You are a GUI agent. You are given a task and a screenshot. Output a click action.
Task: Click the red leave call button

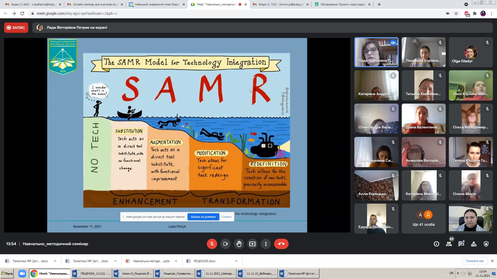(x=281, y=244)
